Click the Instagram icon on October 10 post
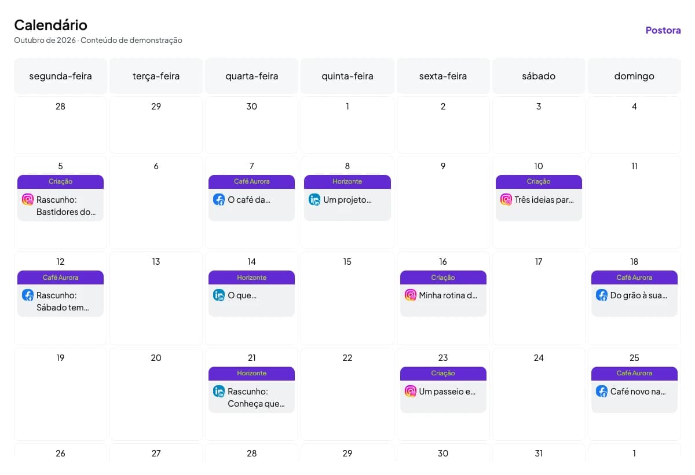Viewport: 695px width, 475px height. [506, 199]
